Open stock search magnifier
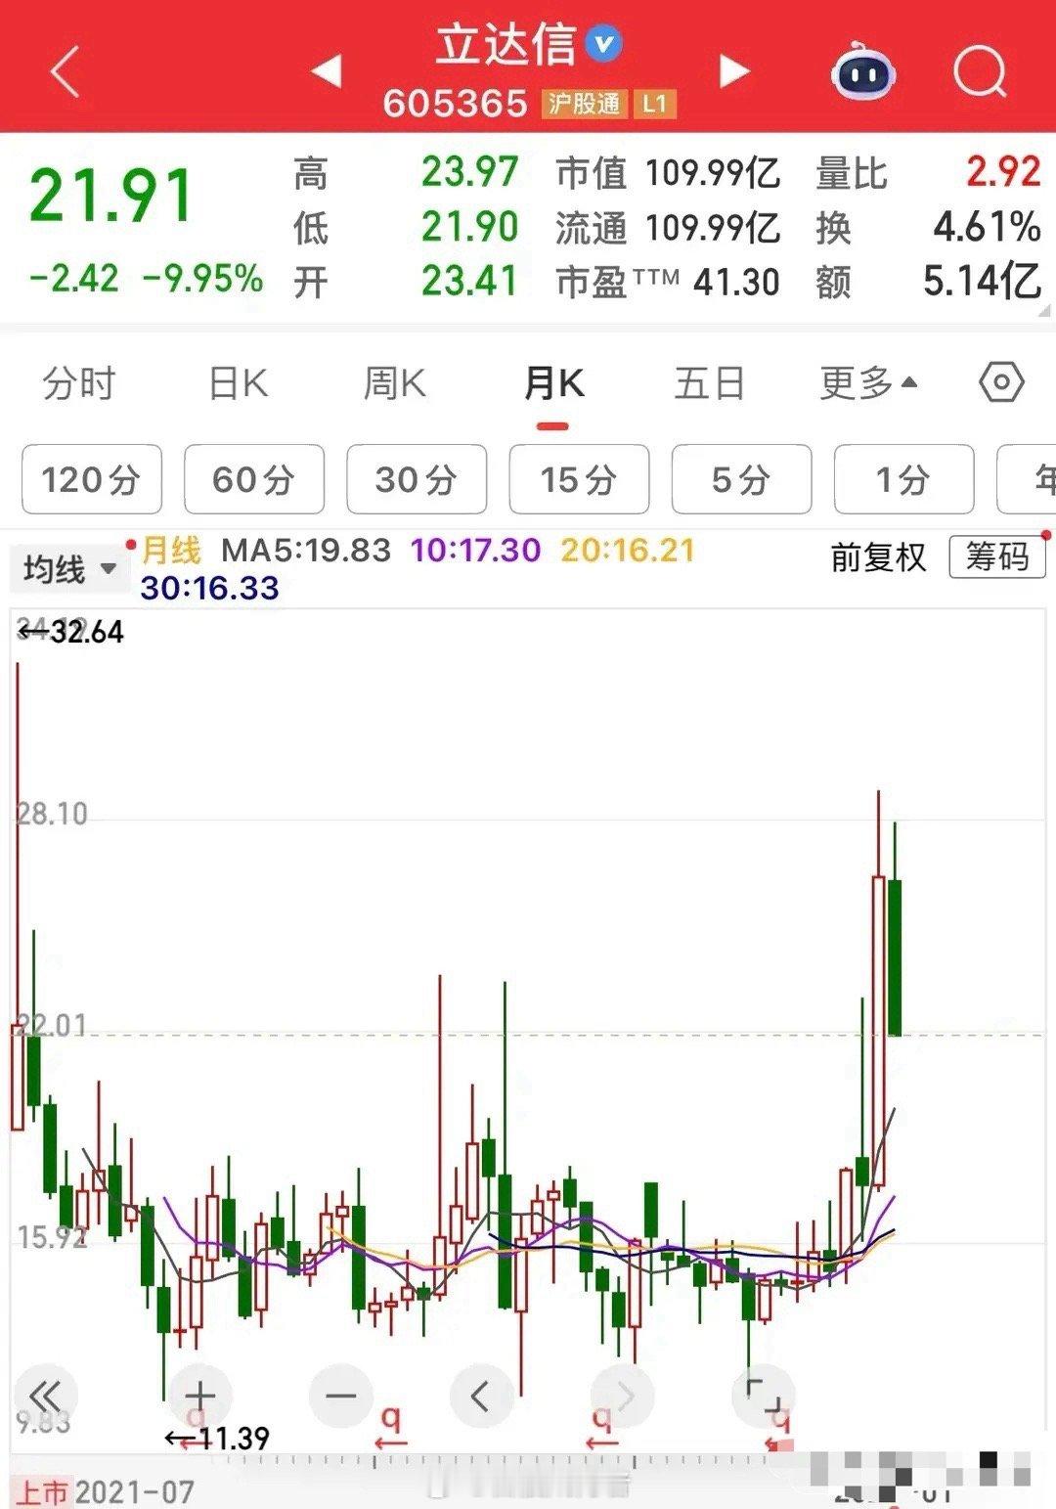The height and width of the screenshot is (1509, 1056). pyautogui.click(x=980, y=70)
